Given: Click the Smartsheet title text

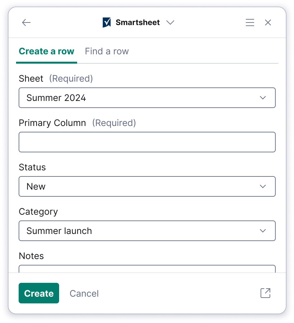Looking at the screenshot, I should (x=138, y=22).
